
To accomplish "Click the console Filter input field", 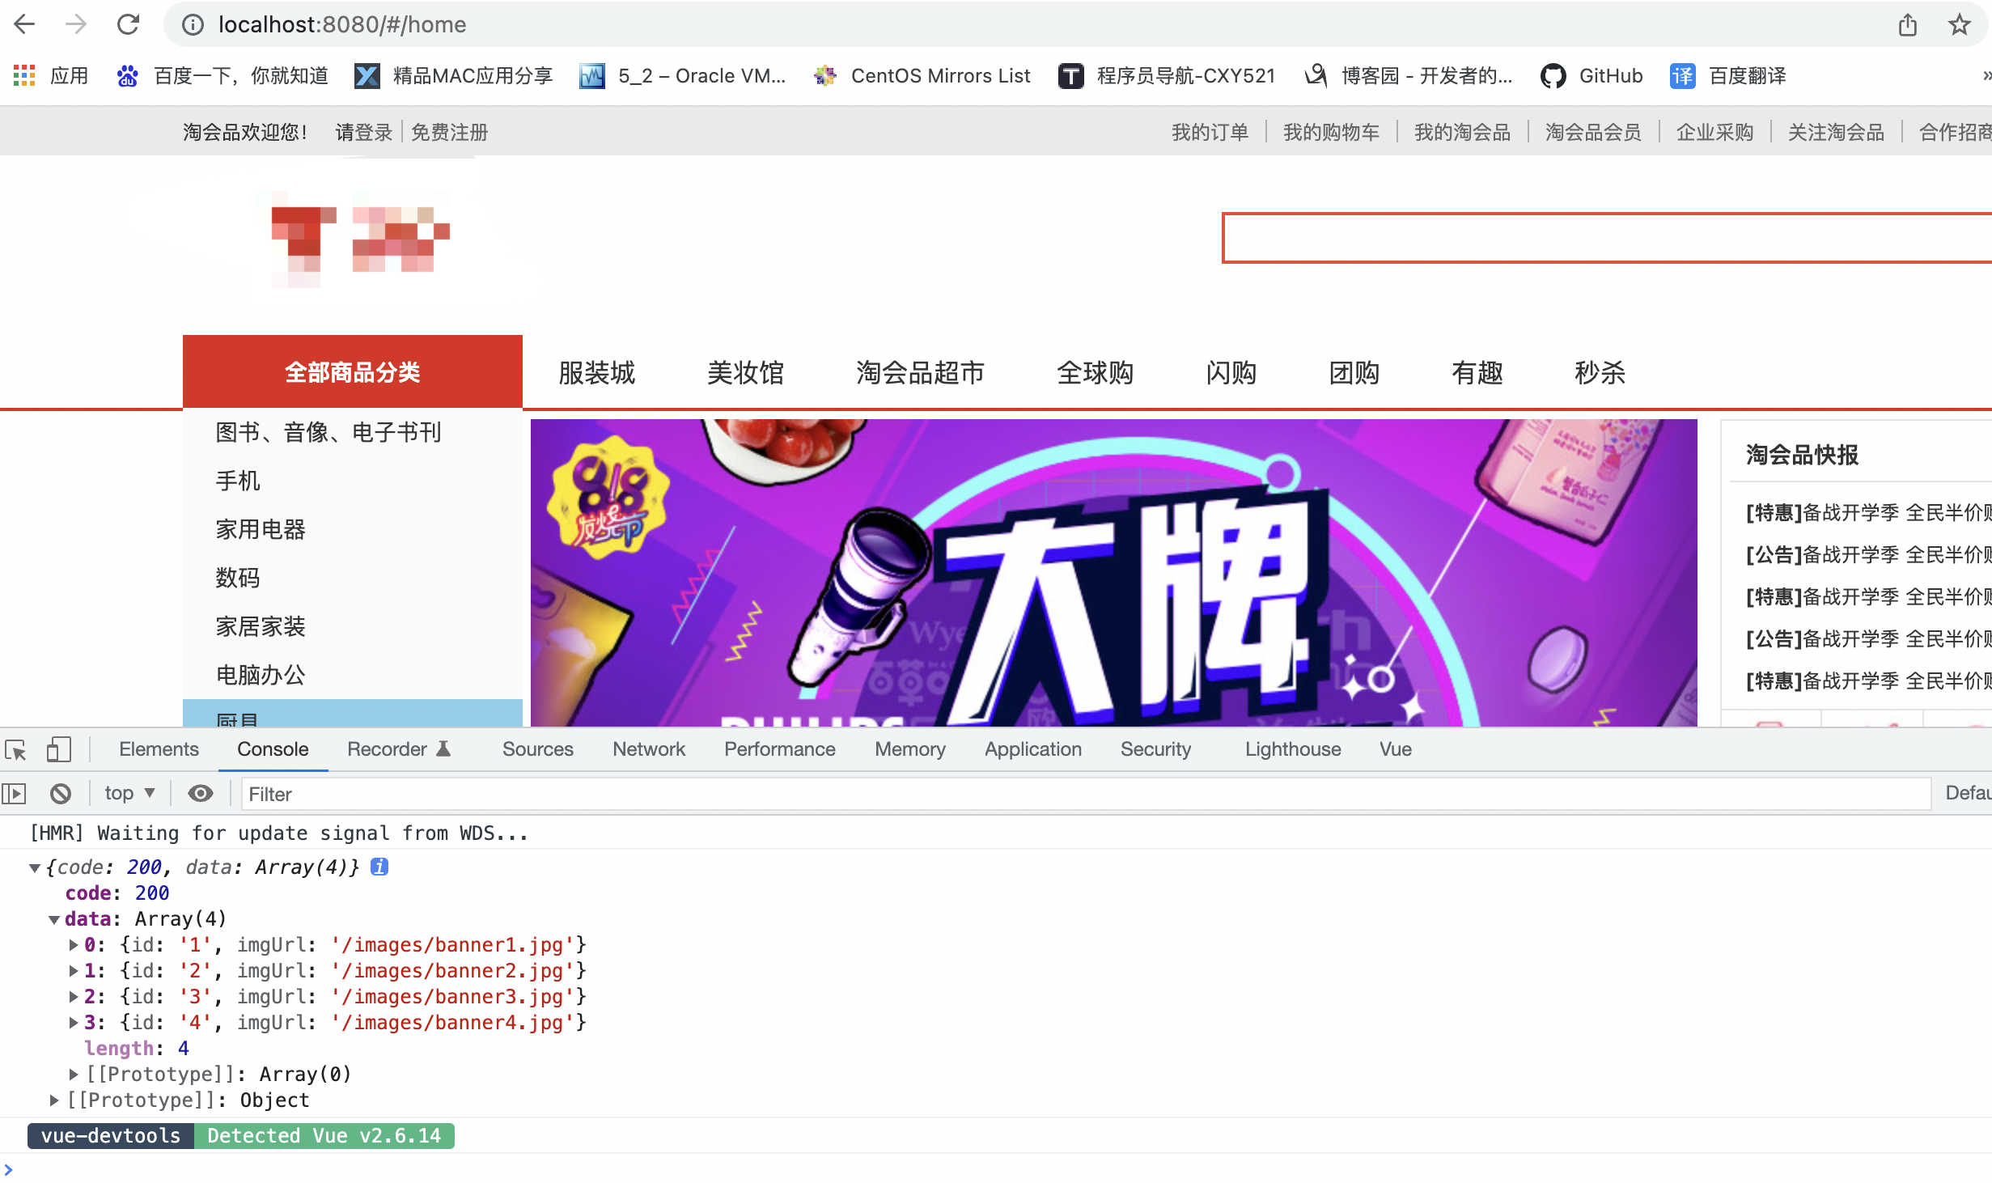I will (1084, 794).
